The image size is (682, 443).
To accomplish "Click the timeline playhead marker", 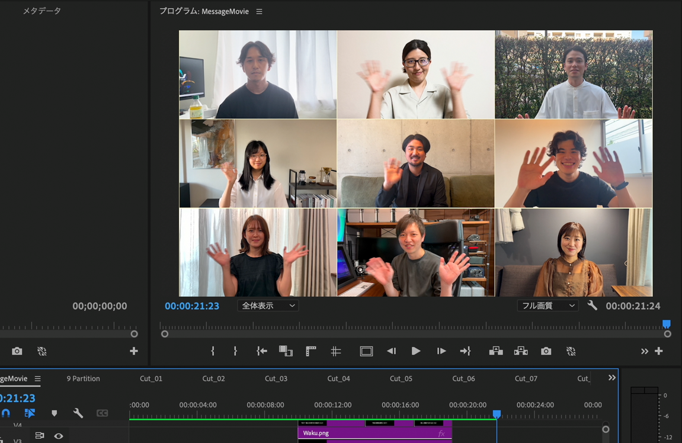I will 497,413.
